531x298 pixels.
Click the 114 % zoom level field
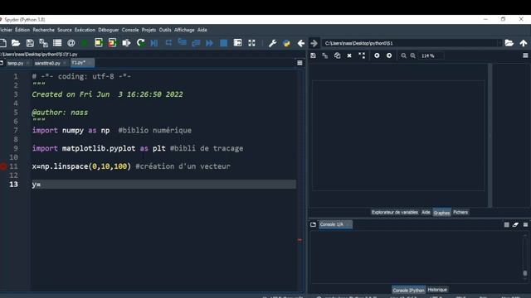pos(431,55)
